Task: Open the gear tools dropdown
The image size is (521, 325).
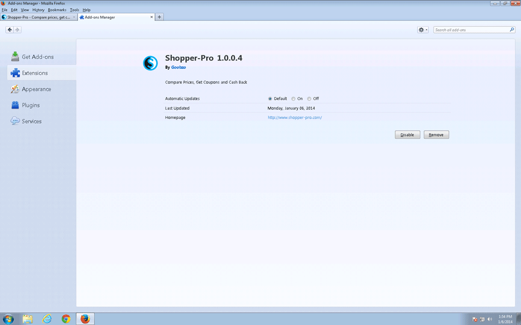Action: 423,29
